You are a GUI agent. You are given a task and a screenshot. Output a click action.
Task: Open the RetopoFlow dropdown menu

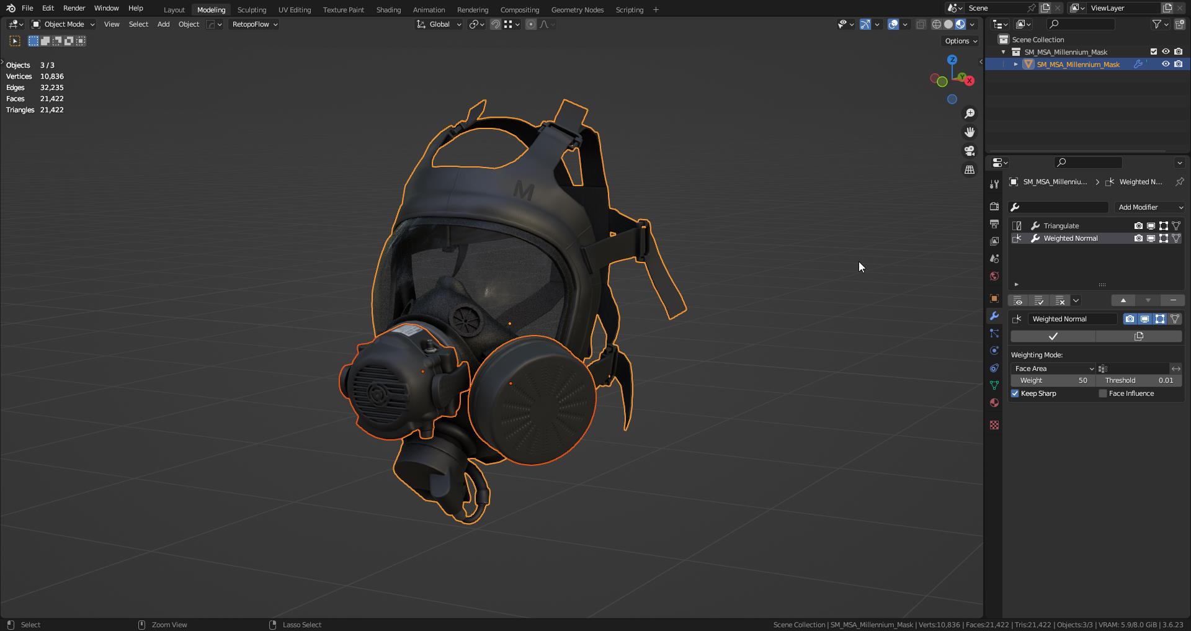[254, 24]
